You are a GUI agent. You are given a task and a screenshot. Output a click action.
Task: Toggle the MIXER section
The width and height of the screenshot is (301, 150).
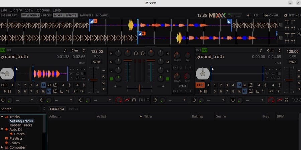click(58, 15)
